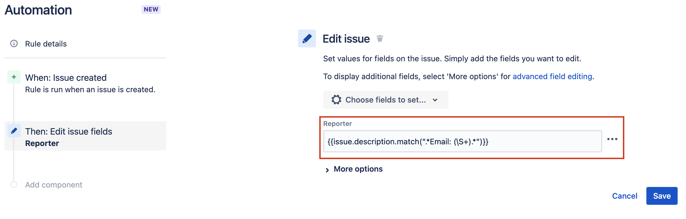Click the trash icon beside Edit issue
The width and height of the screenshot is (686, 219).
[x=380, y=38]
